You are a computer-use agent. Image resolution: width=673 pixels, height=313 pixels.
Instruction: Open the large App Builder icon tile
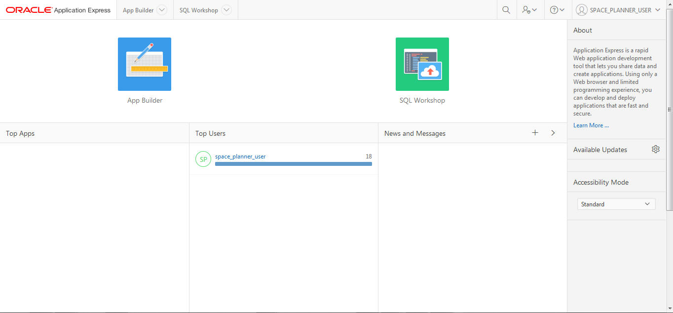click(145, 64)
